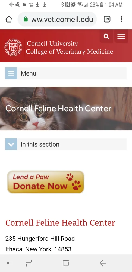
Task: Tap the Cornell Feline Health Center cat banner
Action: (66, 109)
